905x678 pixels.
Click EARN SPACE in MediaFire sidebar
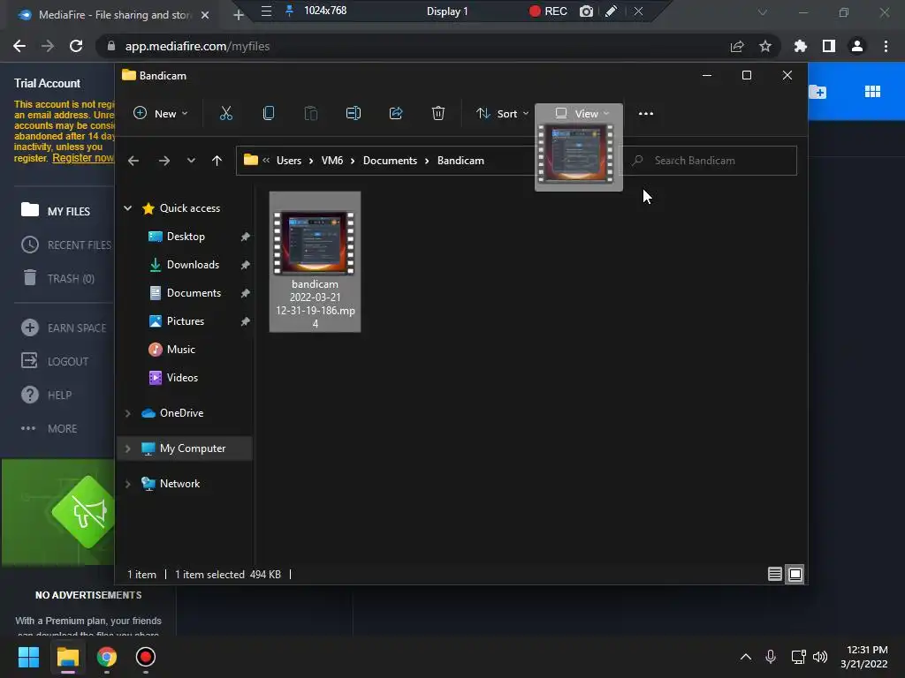pos(64,328)
